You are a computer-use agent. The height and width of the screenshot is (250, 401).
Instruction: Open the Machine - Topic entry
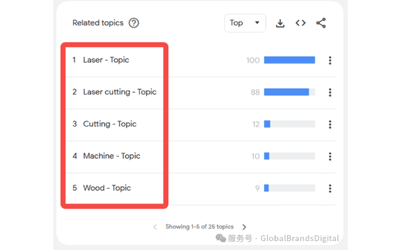[111, 156]
